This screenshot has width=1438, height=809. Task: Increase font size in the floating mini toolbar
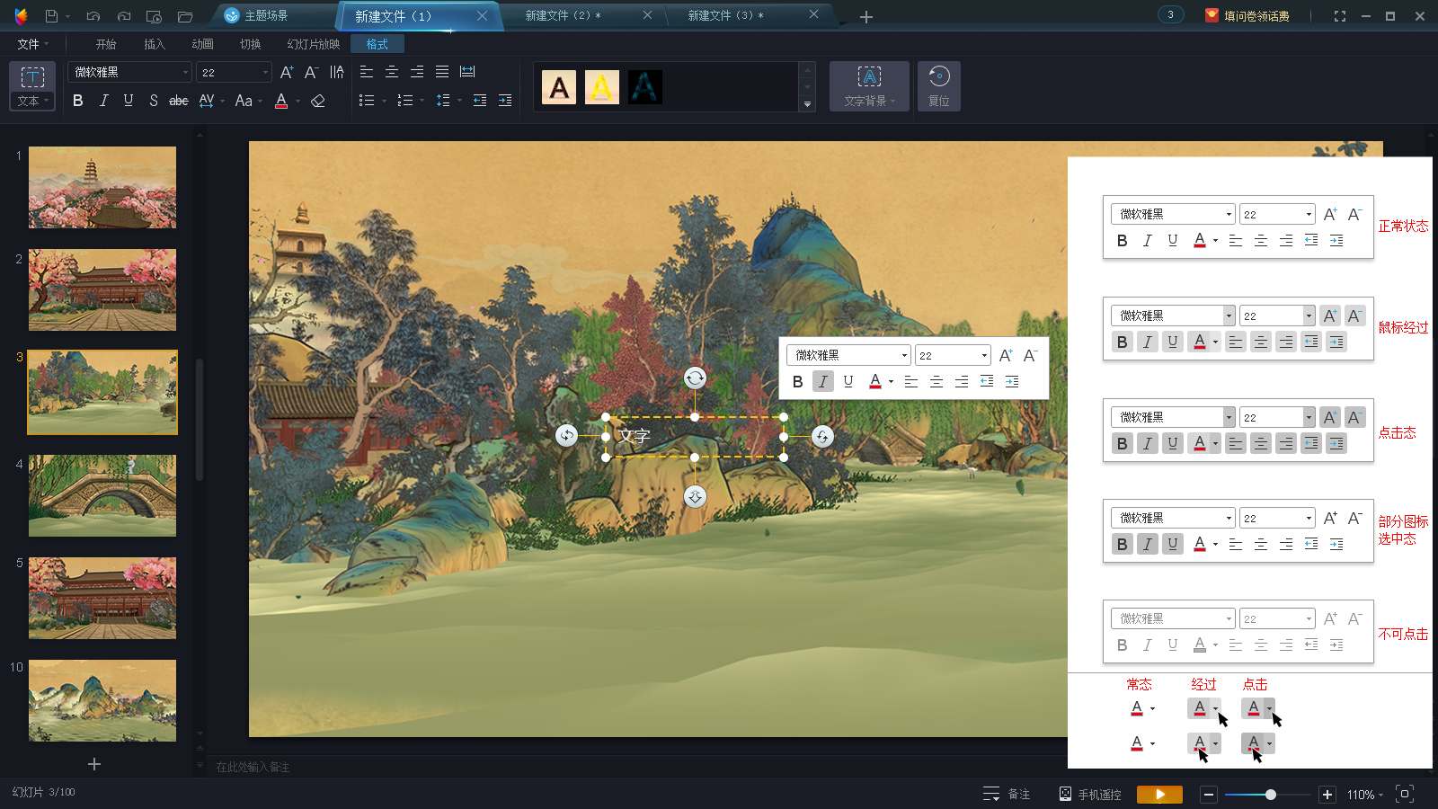point(1006,355)
